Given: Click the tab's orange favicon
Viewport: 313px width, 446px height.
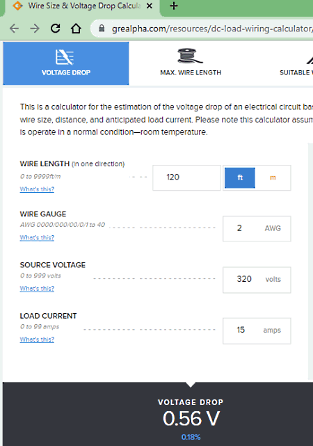Looking at the screenshot, I should (x=18, y=6).
